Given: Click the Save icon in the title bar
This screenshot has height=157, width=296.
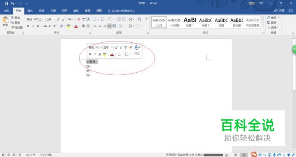Looking at the screenshot, I should [6, 3].
